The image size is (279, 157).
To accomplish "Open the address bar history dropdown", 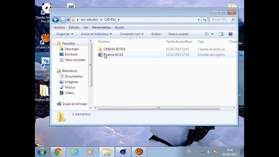I will tap(199, 20).
